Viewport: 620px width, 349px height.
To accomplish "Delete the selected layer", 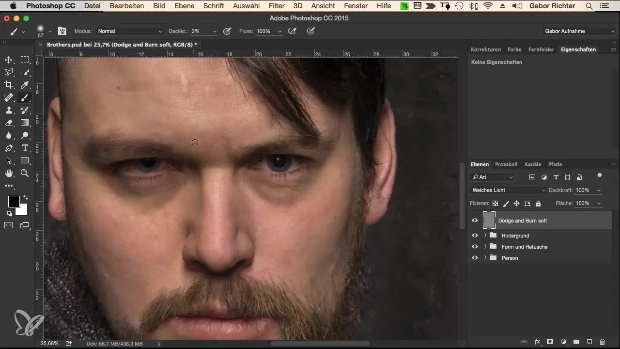I will 603,342.
